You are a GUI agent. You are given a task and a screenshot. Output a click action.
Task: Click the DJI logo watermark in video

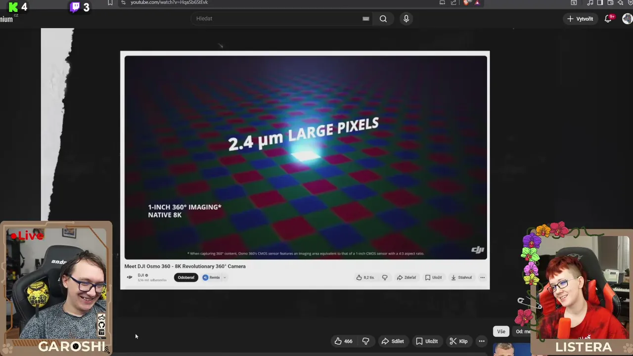click(x=478, y=250)
